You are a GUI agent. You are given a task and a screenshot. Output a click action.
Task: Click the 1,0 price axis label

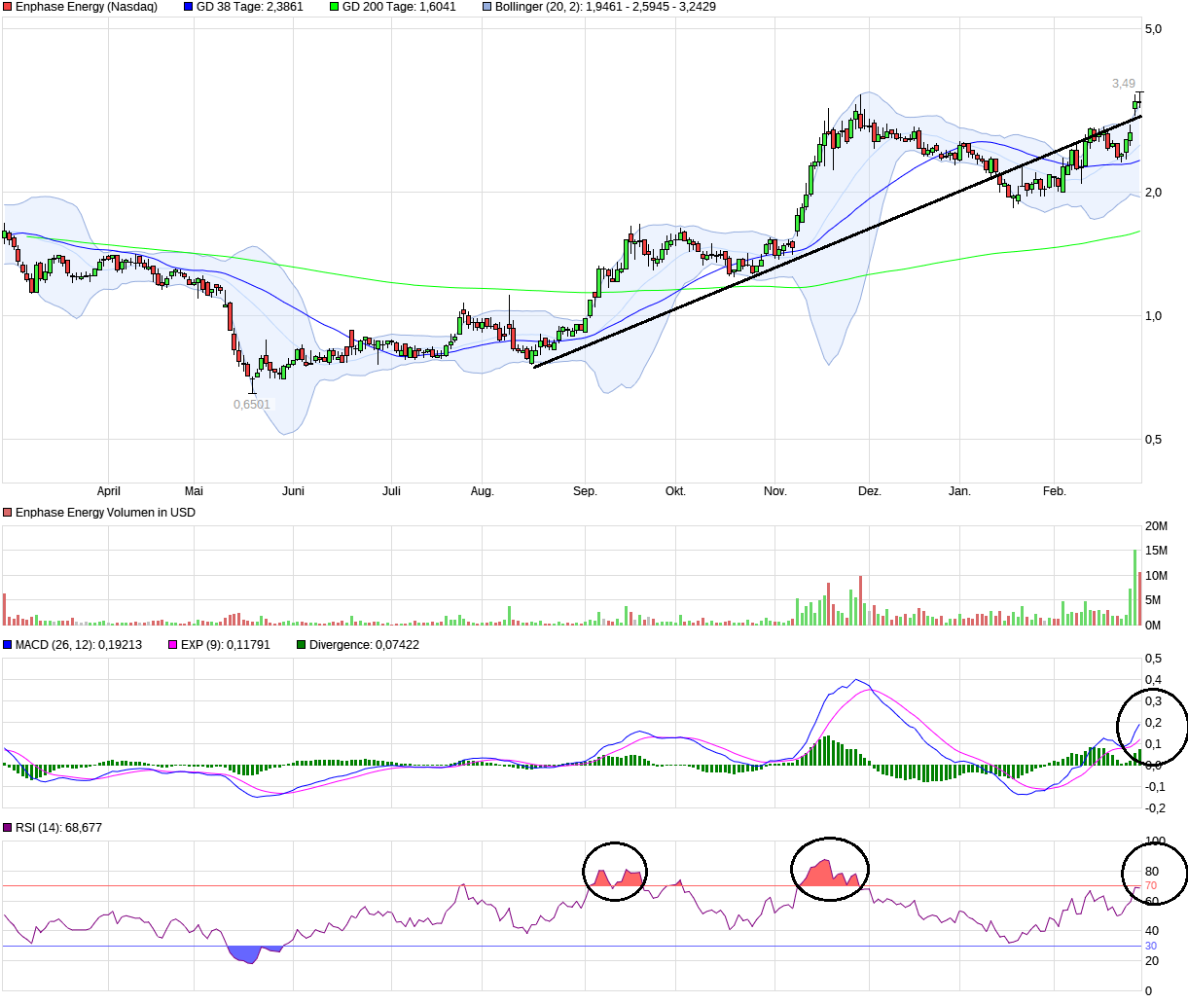tap(1153, 316)
